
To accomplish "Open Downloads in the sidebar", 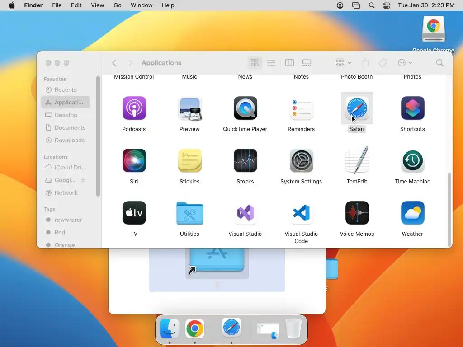I will click(x=66, y=141).
